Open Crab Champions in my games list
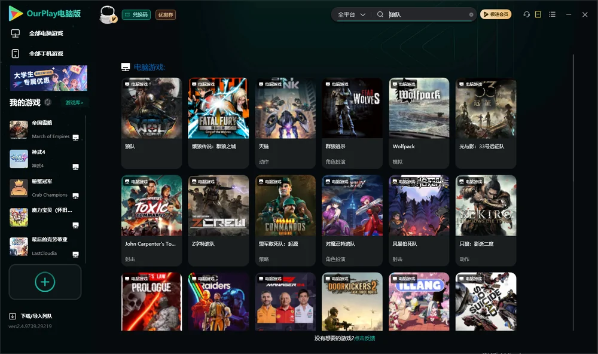Viewport: 598px width, 354px height. (45, 188)
